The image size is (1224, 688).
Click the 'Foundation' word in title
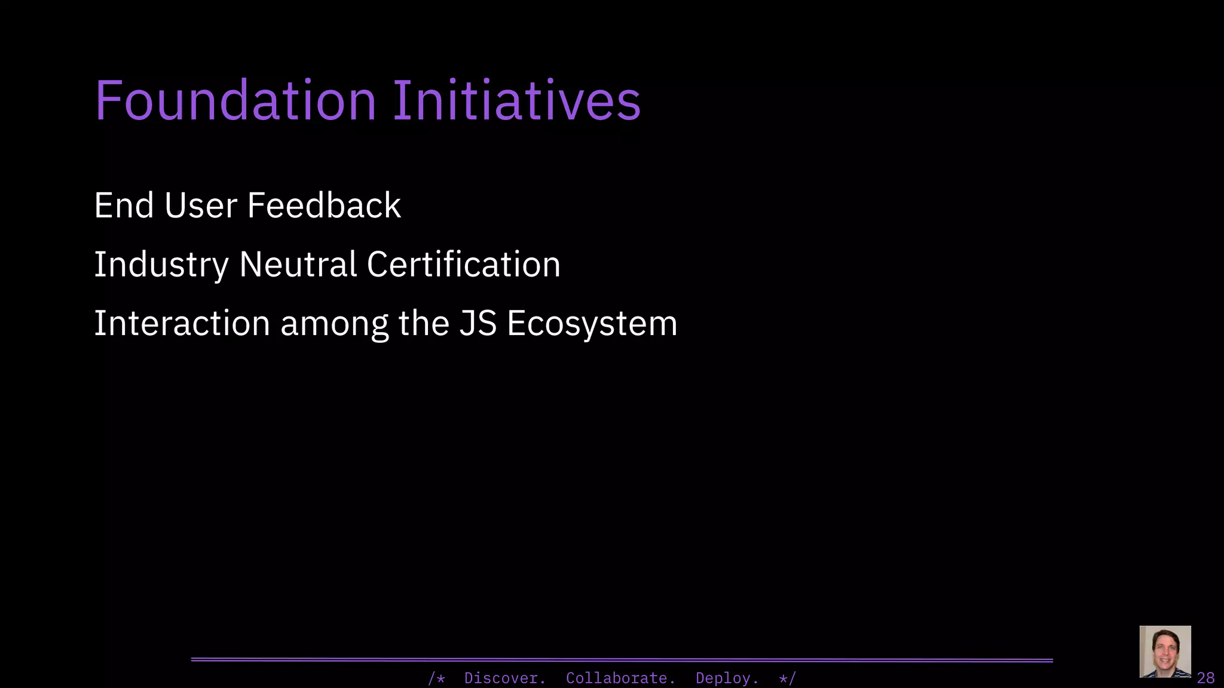(x=235, y=100)
